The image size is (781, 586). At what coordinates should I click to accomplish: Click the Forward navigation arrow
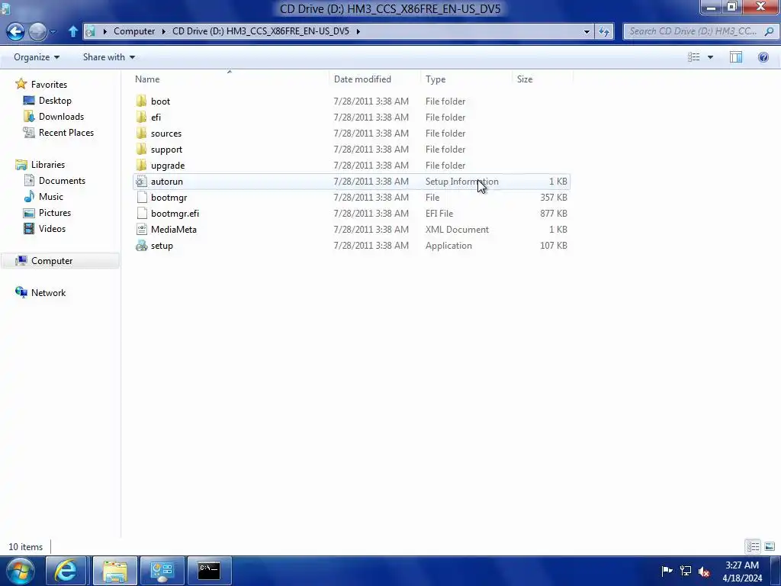(38, 32)
